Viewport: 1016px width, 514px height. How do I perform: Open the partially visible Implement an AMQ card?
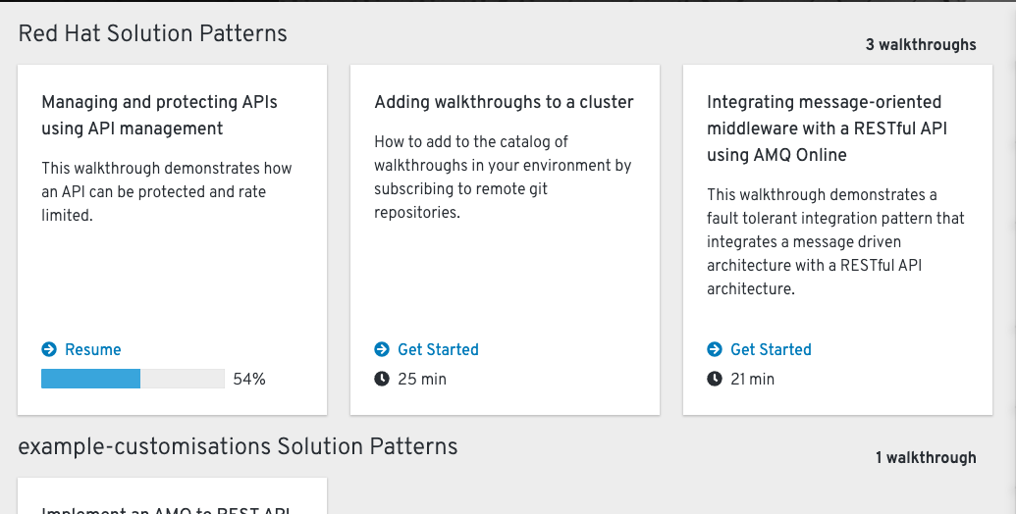click(172, 500)
